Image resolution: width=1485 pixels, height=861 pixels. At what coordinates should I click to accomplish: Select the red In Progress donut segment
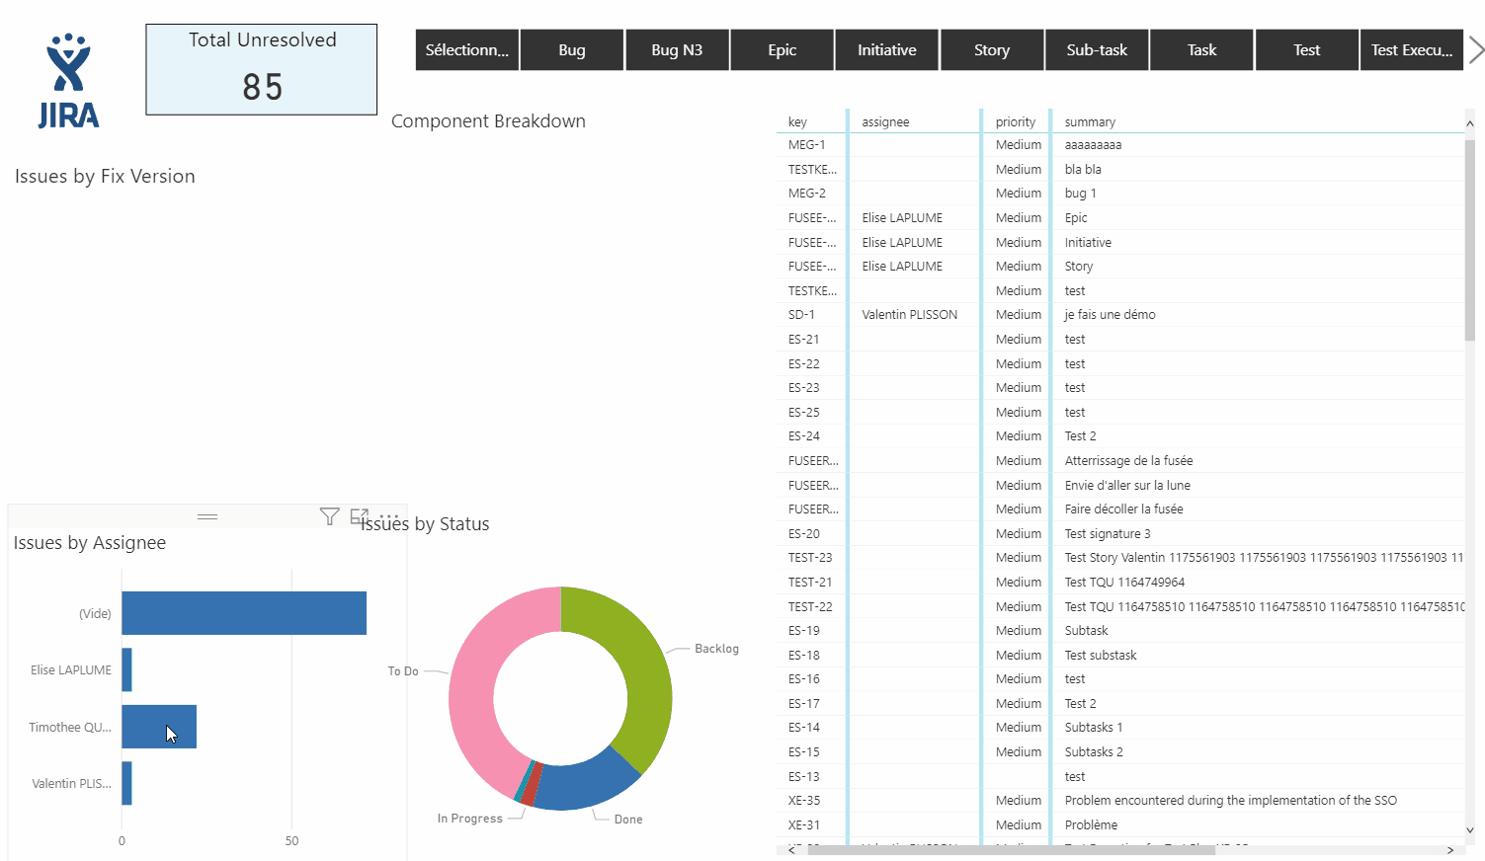coord(531,786)
